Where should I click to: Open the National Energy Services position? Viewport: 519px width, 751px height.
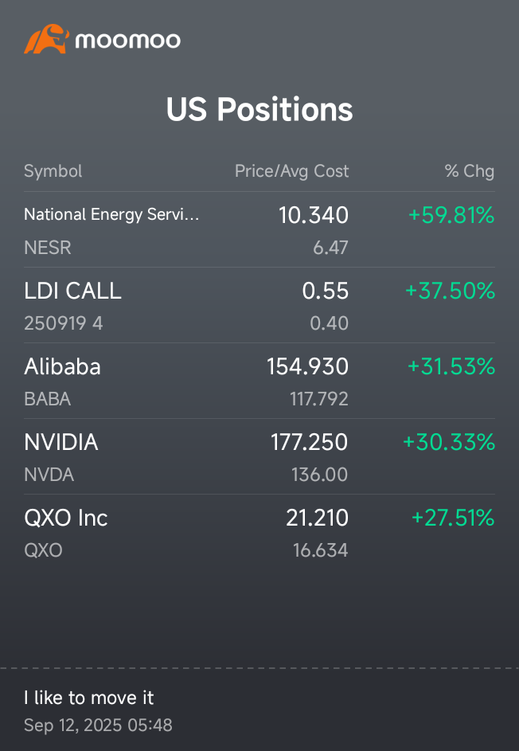pos(111,215)
